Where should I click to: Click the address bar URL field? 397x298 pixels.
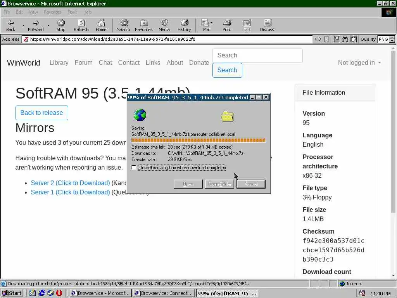167,39
